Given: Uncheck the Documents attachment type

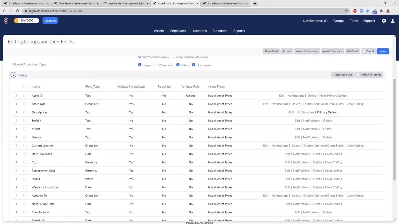Looking at the screenshot, I should coord(194,65).
